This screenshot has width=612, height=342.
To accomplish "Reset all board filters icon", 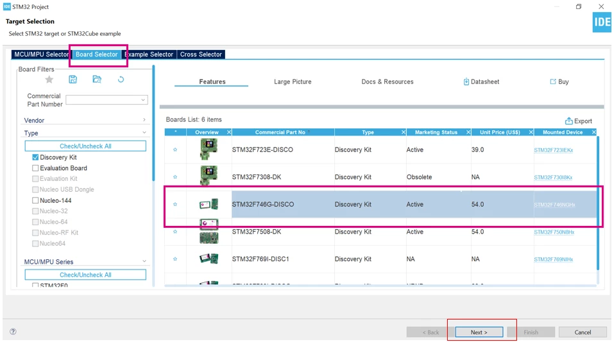I will tap(121, 80).
